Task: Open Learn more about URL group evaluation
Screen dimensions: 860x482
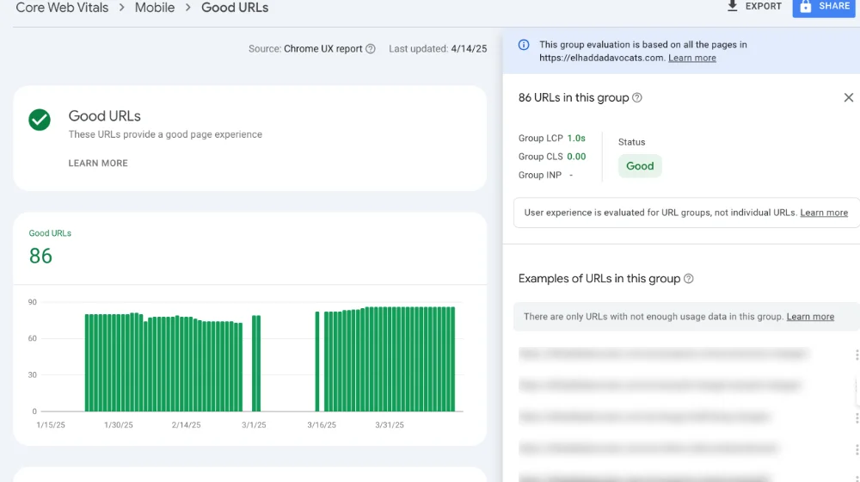Action: click(824, 213)
